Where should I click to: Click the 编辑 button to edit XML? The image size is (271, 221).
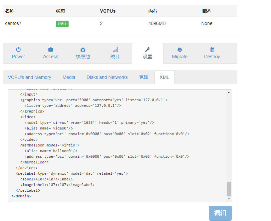coord(220,213)
